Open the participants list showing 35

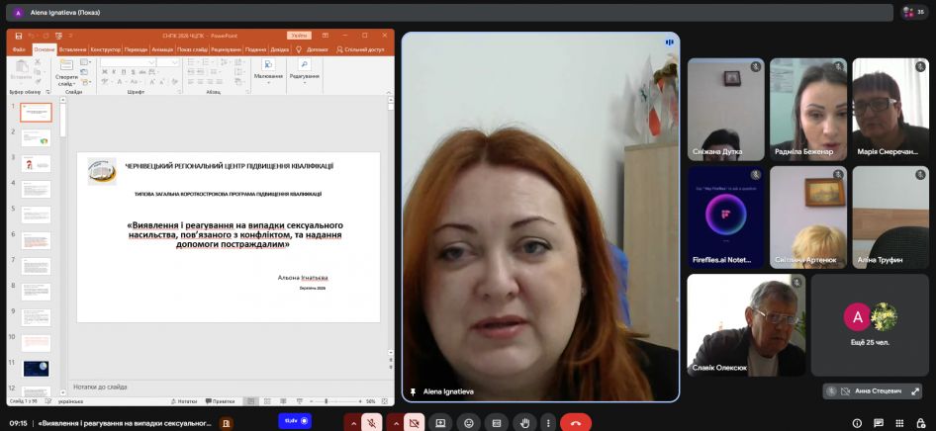pyautogui.click(x=913, y=12)
